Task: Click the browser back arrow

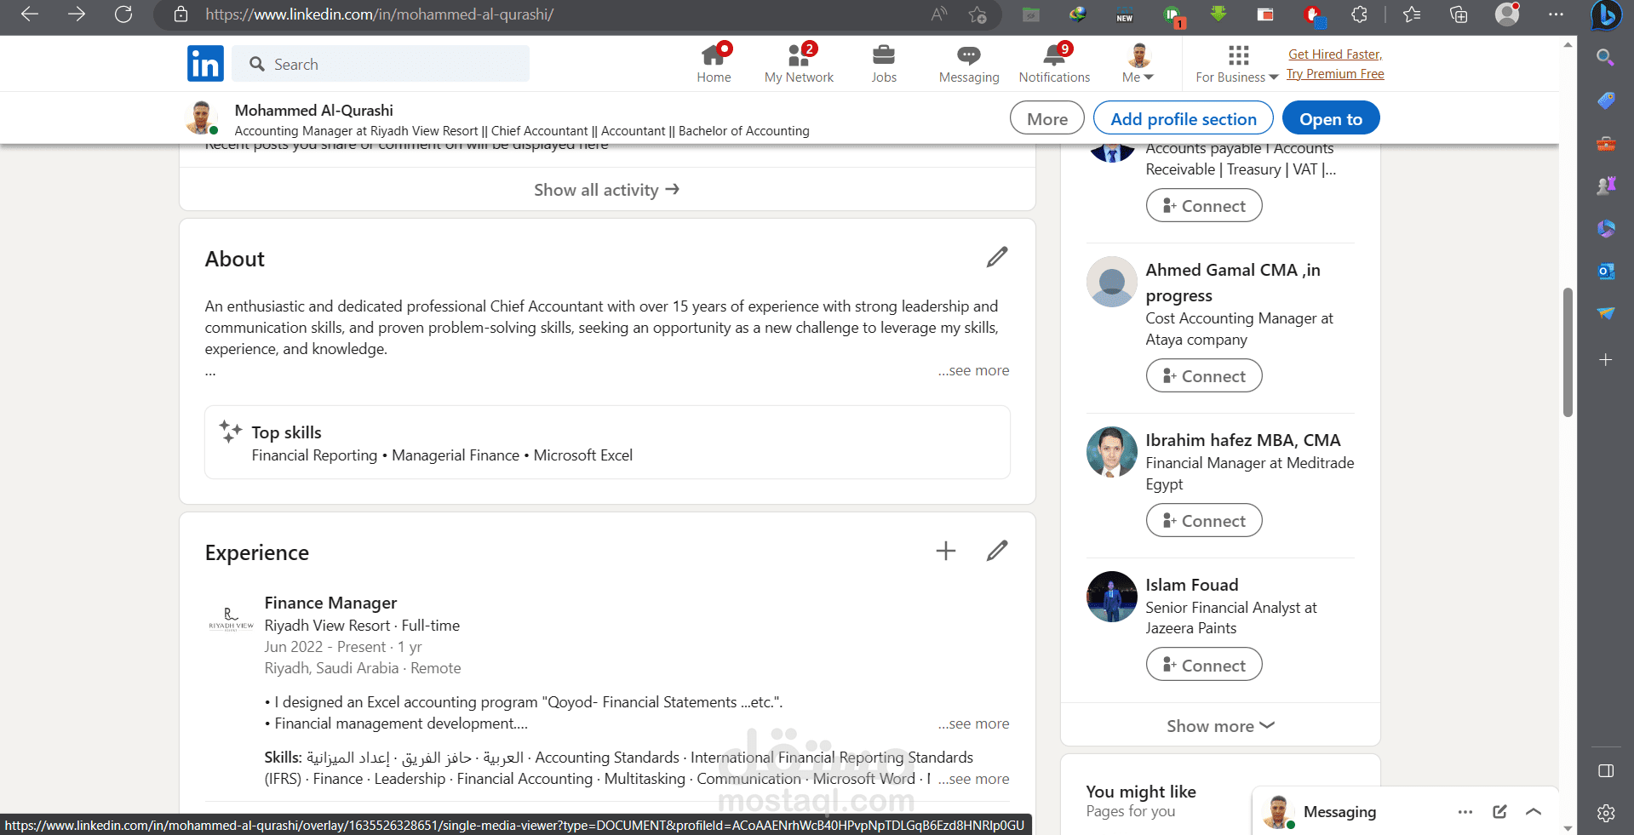Action: [x=30, y=14]
